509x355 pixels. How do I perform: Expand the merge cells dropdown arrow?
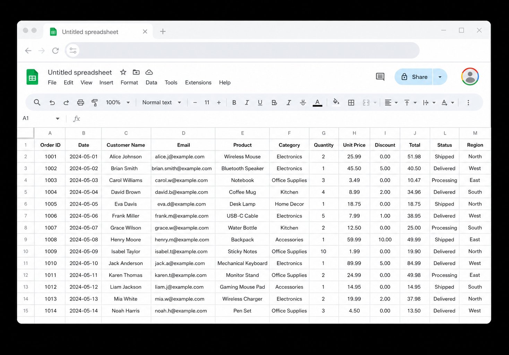point(375,103)
